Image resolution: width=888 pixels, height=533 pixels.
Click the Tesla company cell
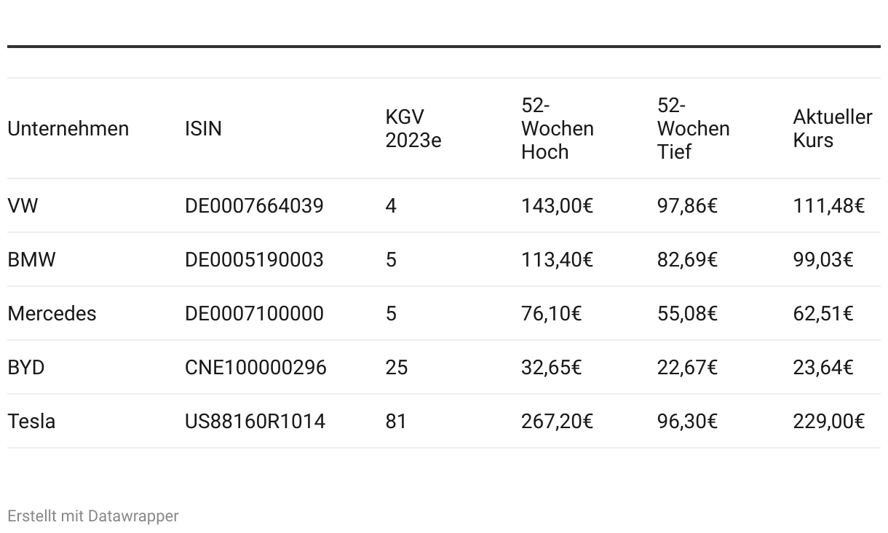point(31,422)
